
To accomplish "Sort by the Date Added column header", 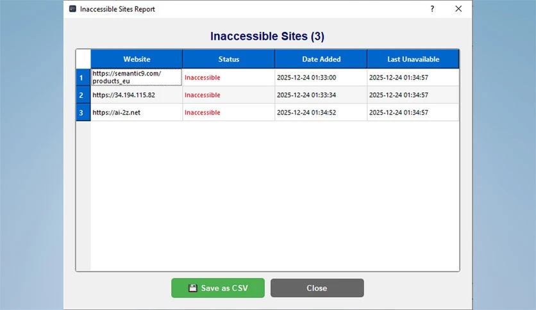I will point(321,59).
